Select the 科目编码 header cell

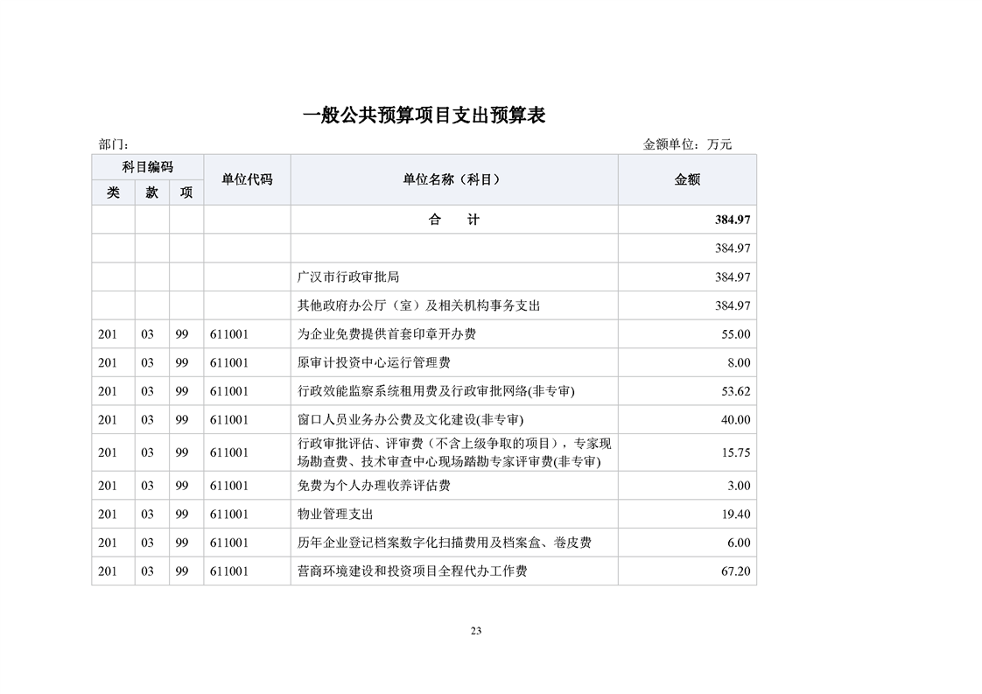[x=147, y=167]
